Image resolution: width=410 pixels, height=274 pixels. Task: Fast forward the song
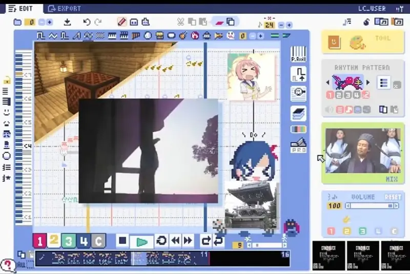[188, 241]
